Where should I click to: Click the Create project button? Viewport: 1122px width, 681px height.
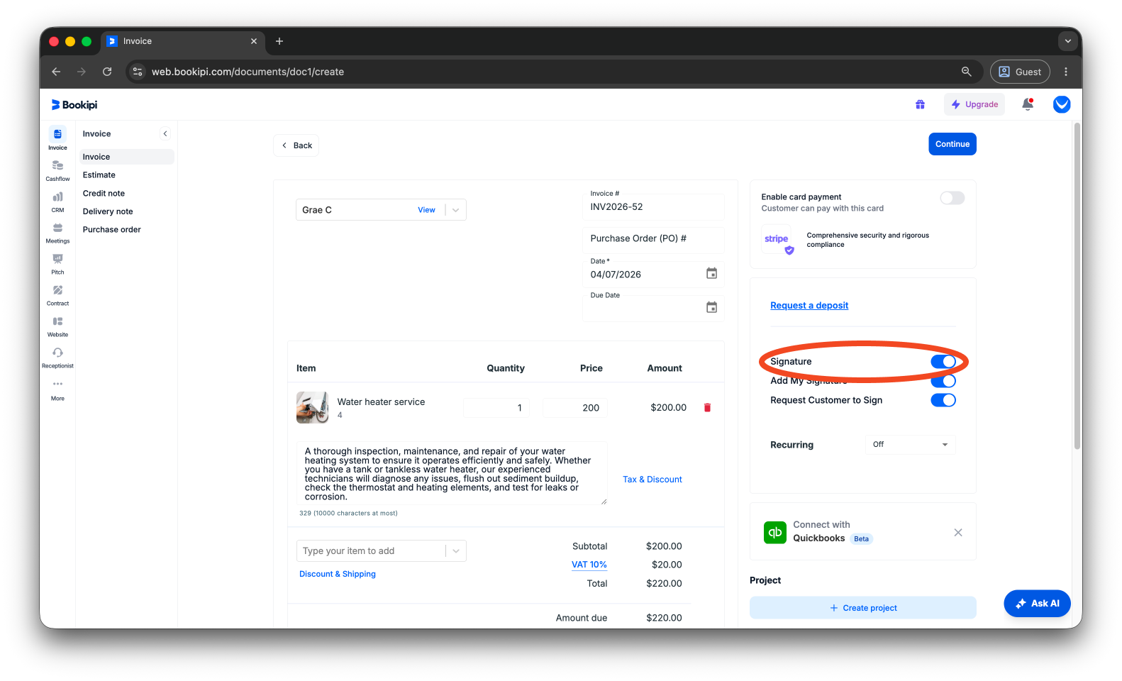[862, 608]
